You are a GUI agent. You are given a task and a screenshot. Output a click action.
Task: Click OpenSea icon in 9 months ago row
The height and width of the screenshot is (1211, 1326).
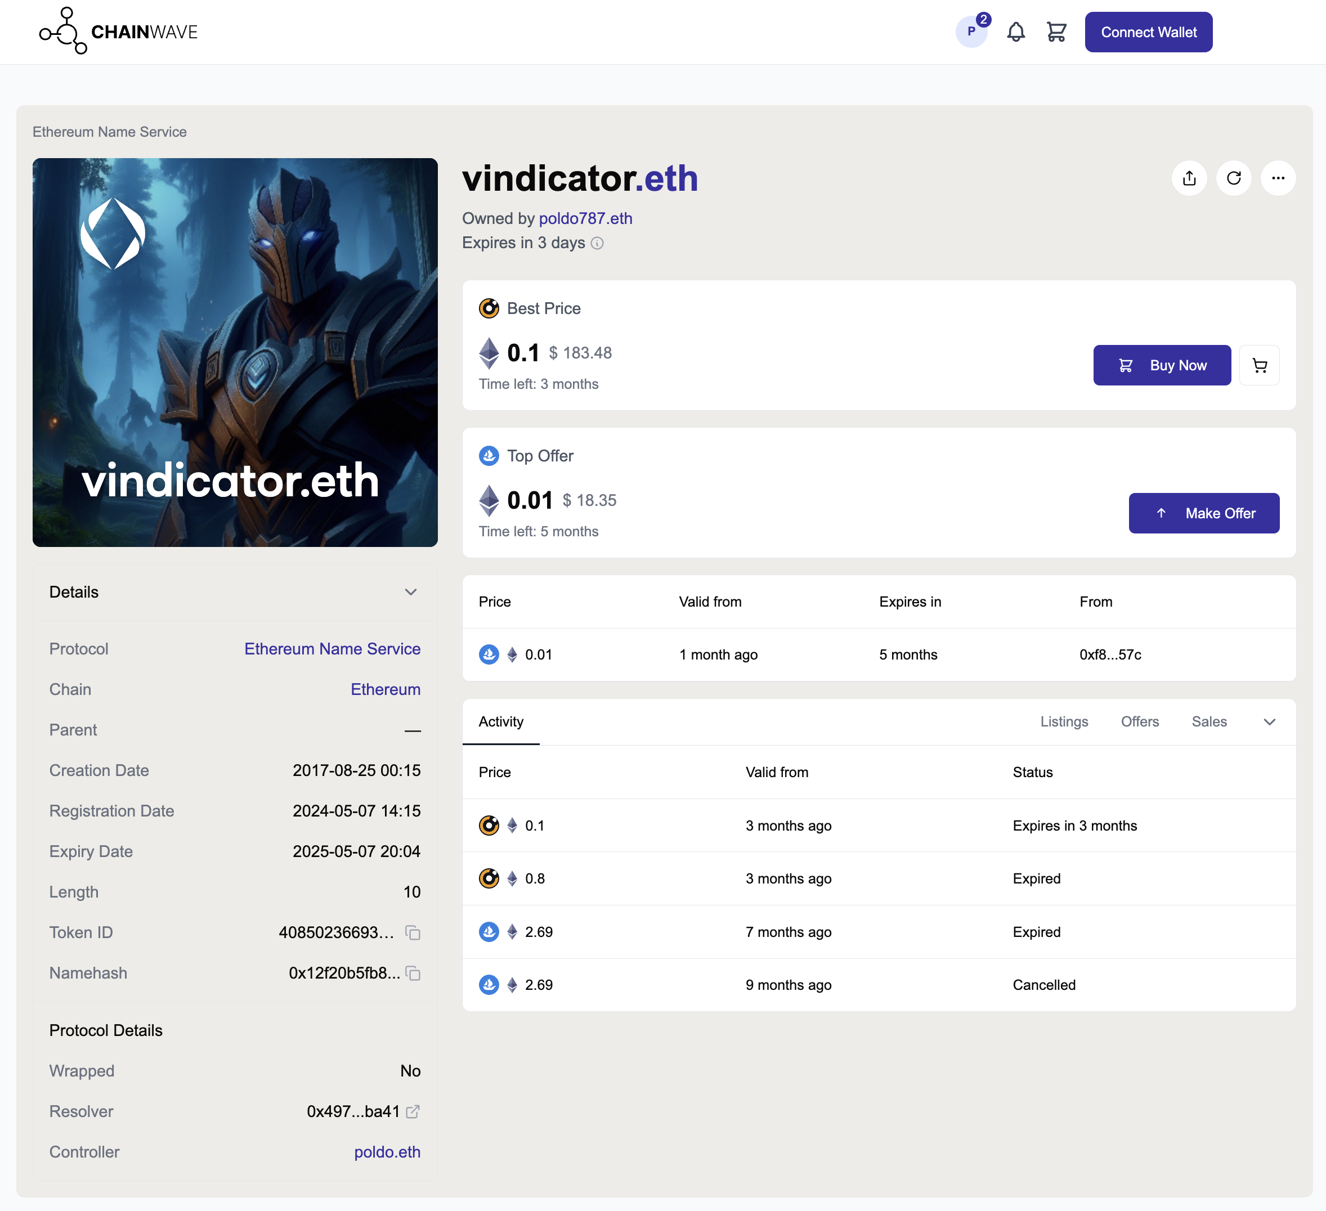[489, 985]
